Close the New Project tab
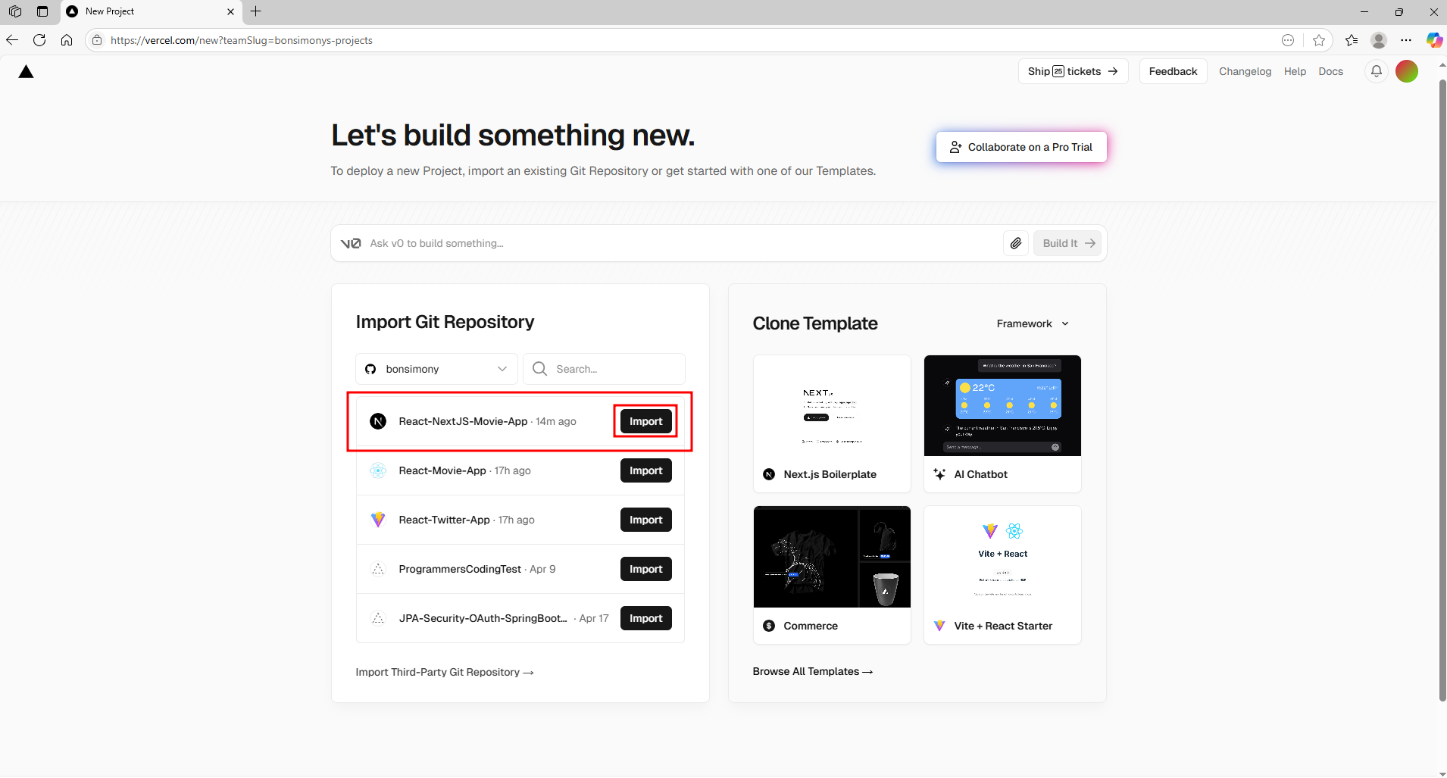The image size is (1447, 778). click(230, 11)
